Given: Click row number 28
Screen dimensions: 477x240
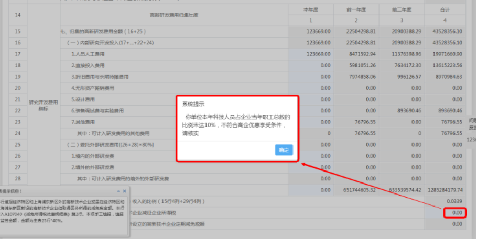Looking at the screenshot, I should 18,179.
